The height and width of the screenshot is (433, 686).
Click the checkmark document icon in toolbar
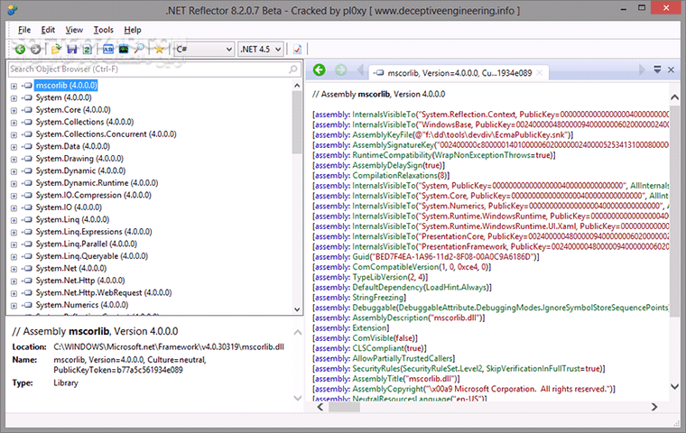click(297, 49)
